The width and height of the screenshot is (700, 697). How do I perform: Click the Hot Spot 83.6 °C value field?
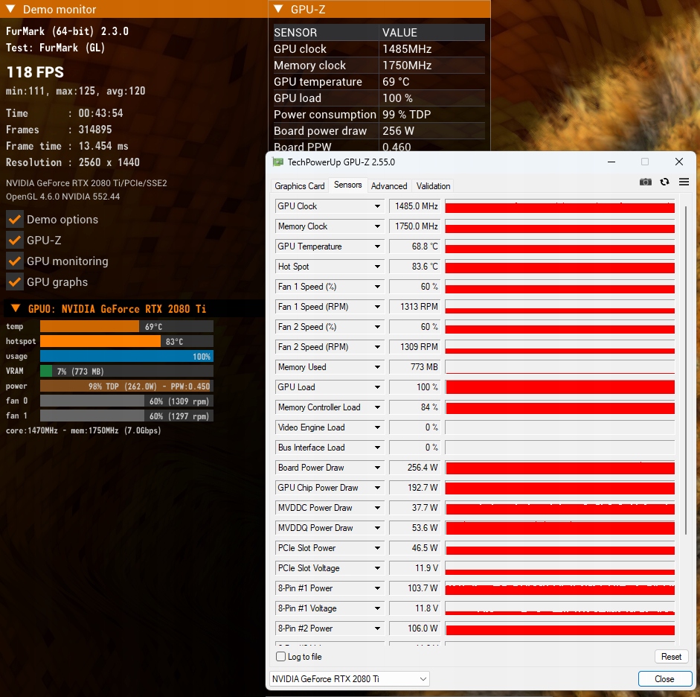pos(415,267)
